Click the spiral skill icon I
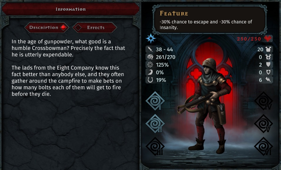281x170 pixels. 155,101
